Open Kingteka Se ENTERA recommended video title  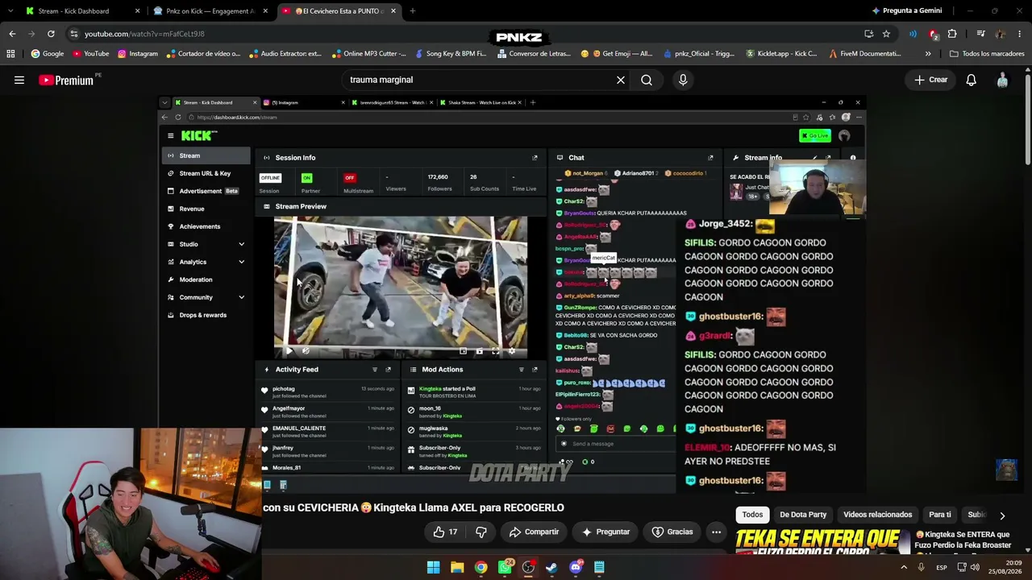tap(963, 540)
